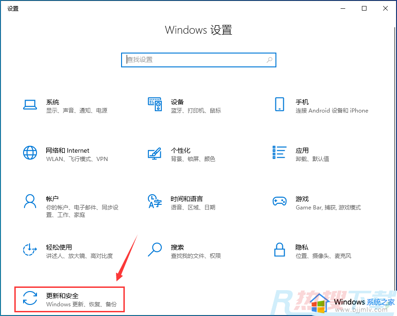This screenshot has width=397, height=316.
Task: Click description WLAN、飞行模式、VPN
Action: click(77, 159)
